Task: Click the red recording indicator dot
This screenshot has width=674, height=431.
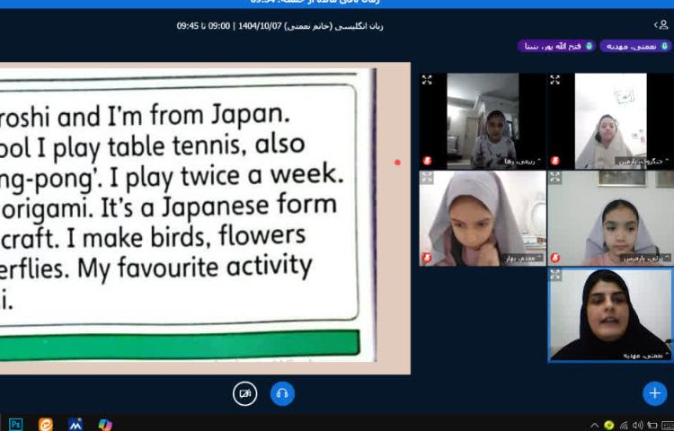Action: pos(397,163)
